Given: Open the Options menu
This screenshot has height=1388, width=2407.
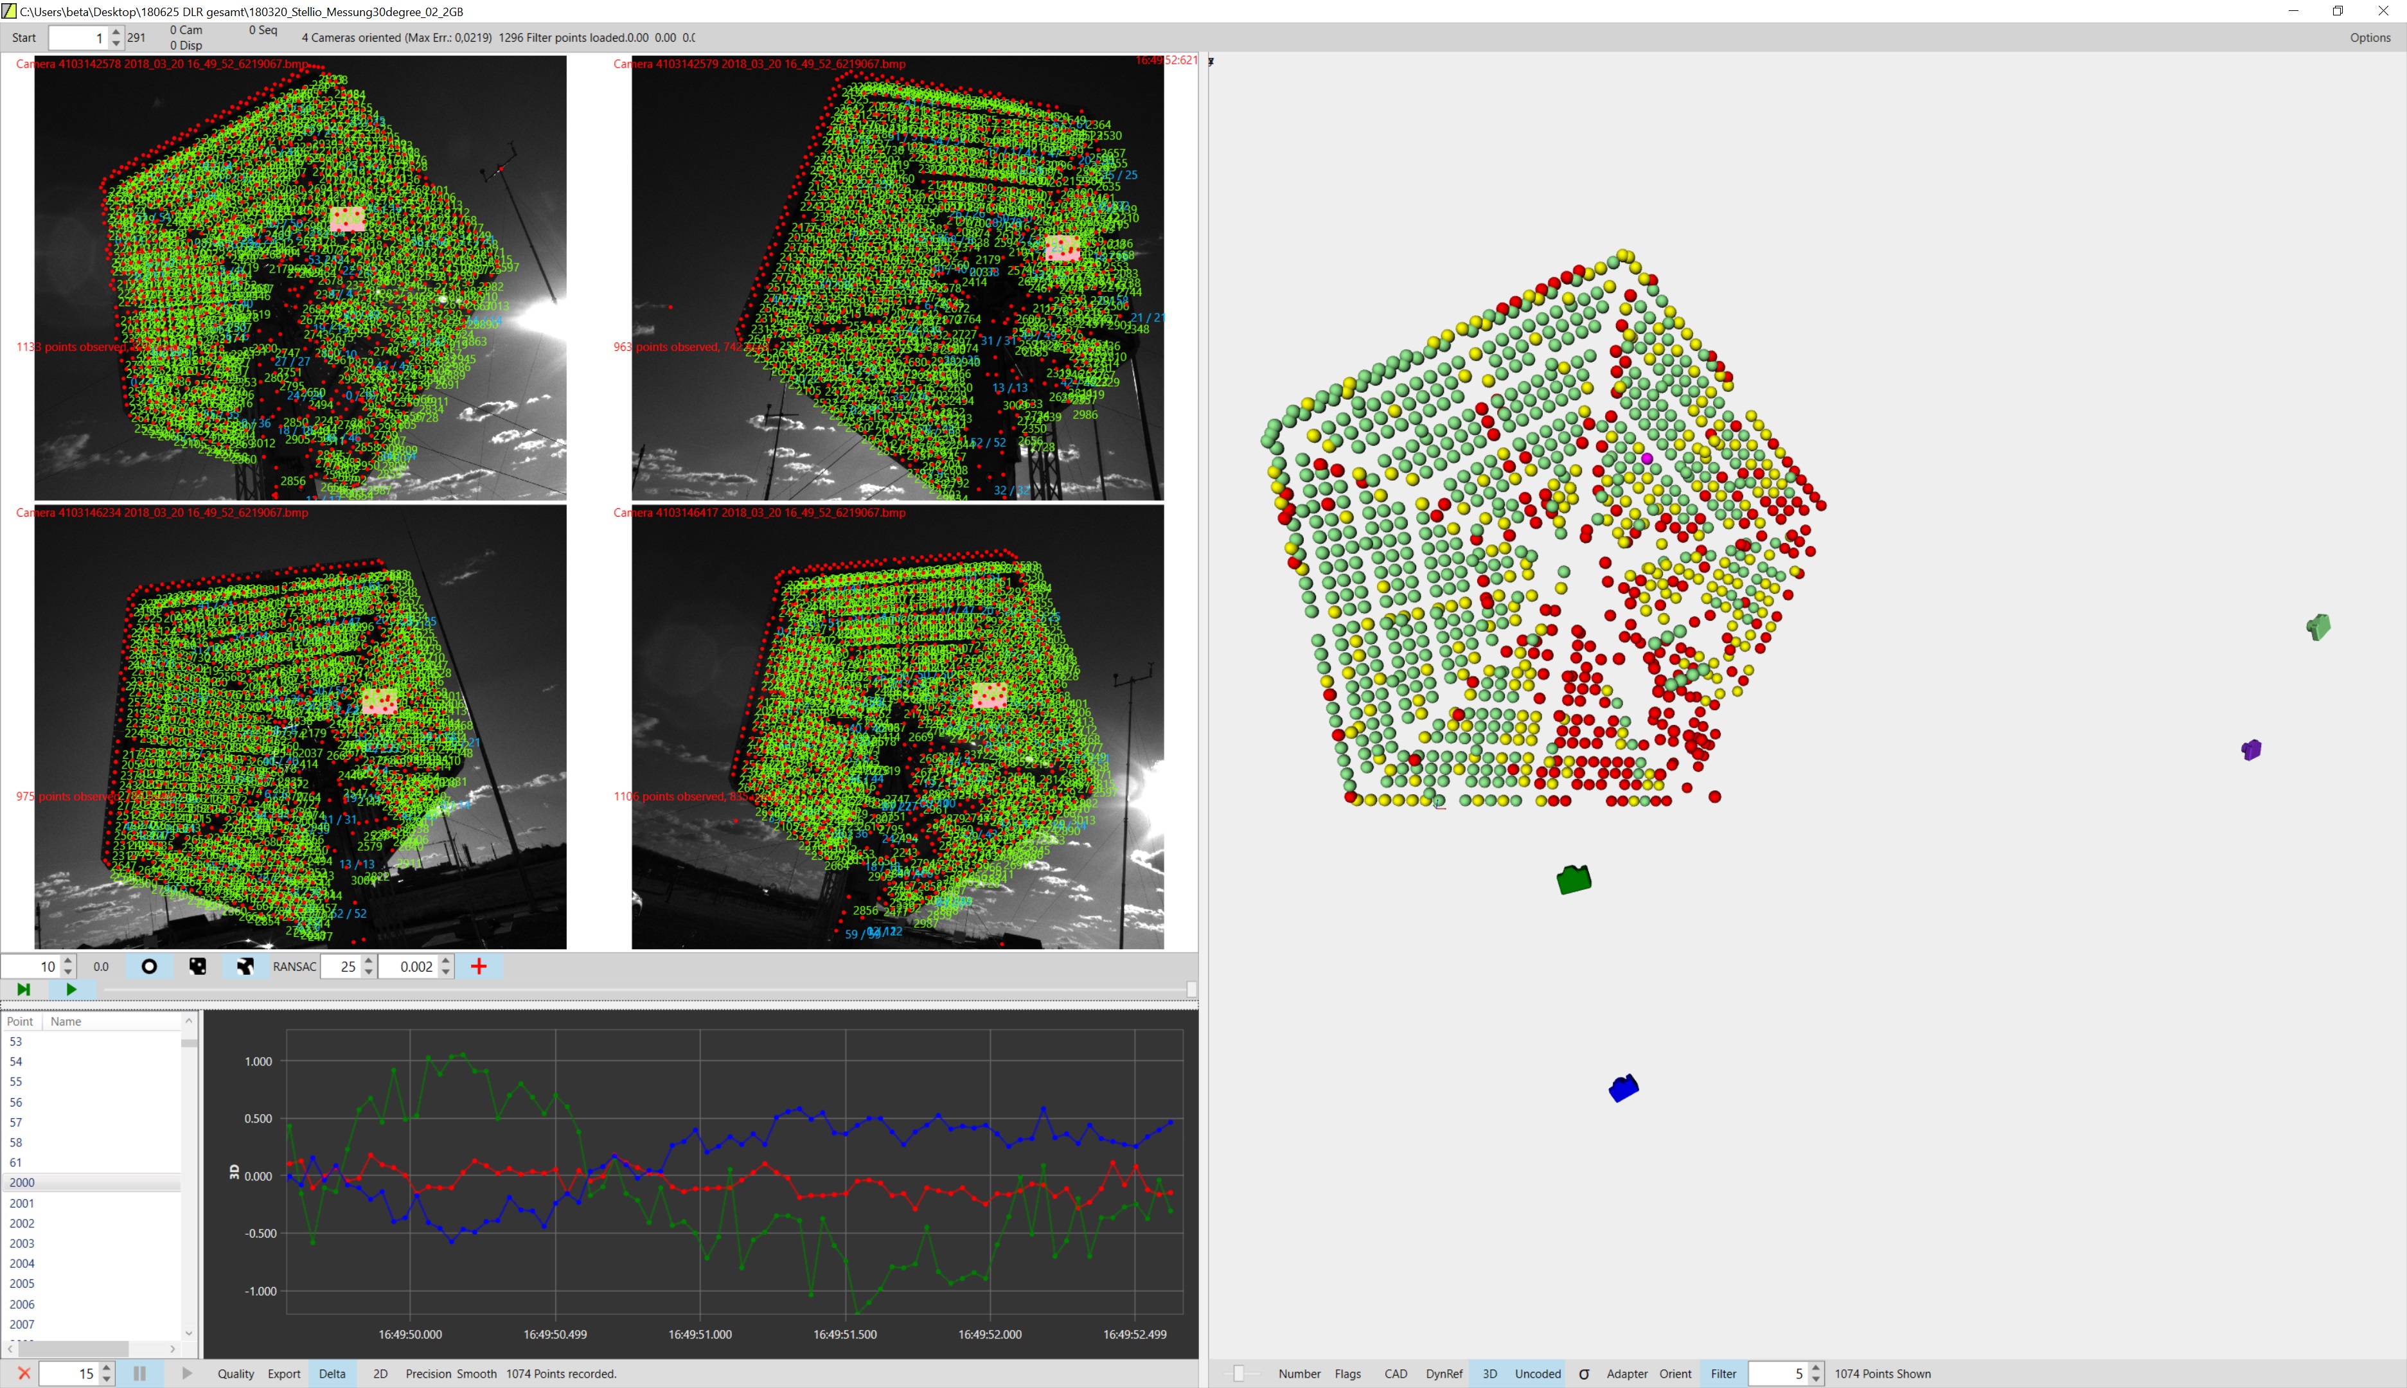Looking at the screenshot, I should click(2370, 37).
